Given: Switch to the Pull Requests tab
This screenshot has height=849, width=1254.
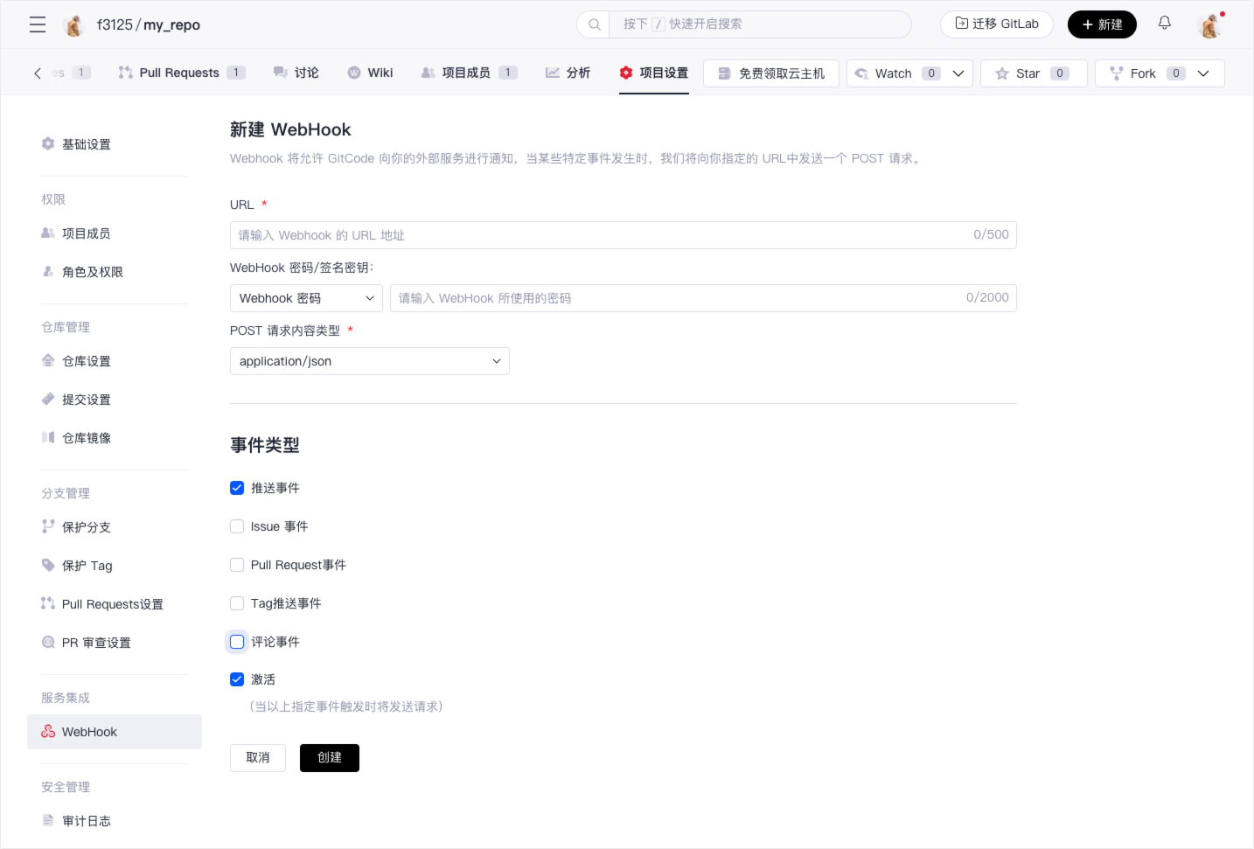Looking at the screenshot, I should click(x=179, y=73).
